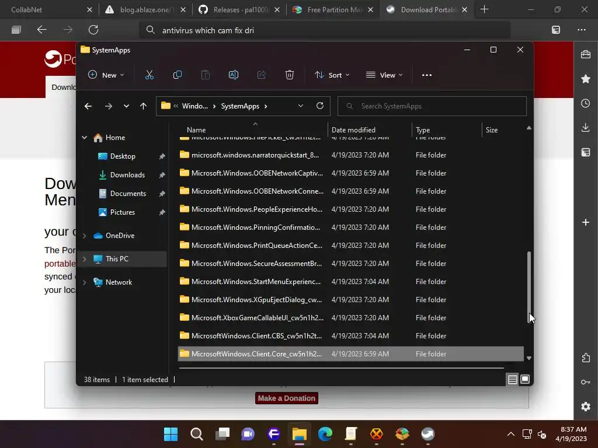Click the Paste clipboard icon in the toolbar

click(x=205, y=75)
